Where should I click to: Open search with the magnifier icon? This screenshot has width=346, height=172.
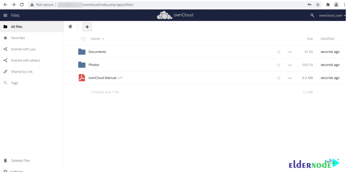pyautogui.click(x=312, y=15)
